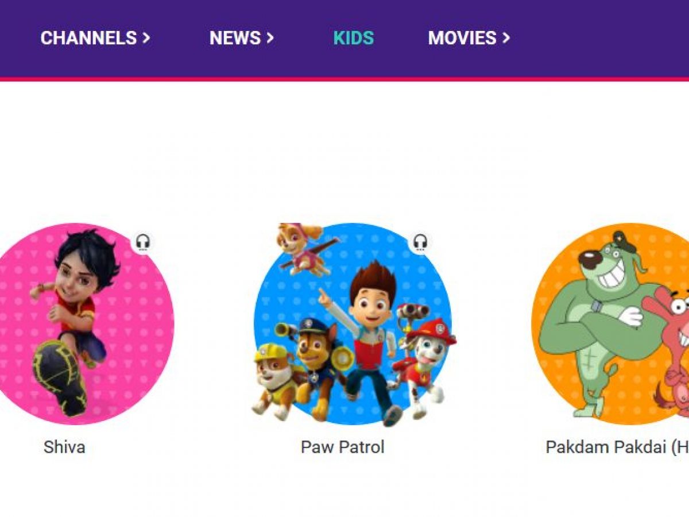Select the KIDS tab
The height and width of the screenshot is (517, 689).
coord(354,38)
